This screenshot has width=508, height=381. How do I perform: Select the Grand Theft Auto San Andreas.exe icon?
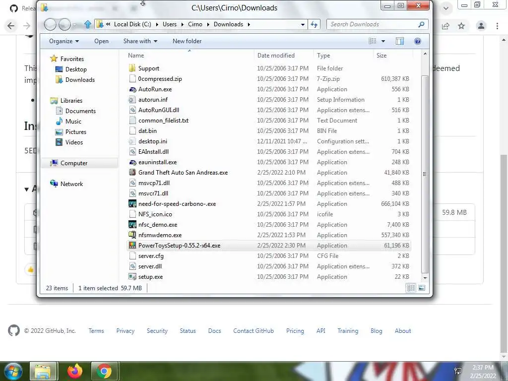pos(132,172)
